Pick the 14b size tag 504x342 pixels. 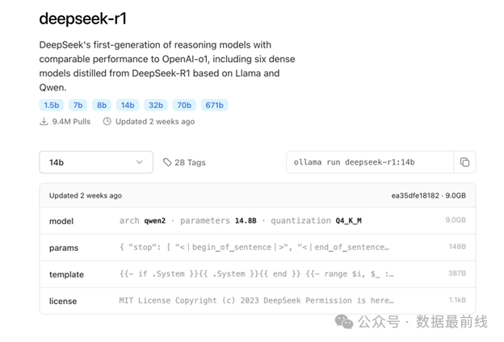tap(127, 105)
